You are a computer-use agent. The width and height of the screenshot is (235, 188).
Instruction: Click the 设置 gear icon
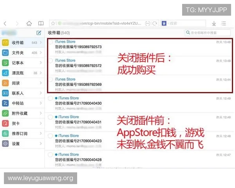coord(5,144)
